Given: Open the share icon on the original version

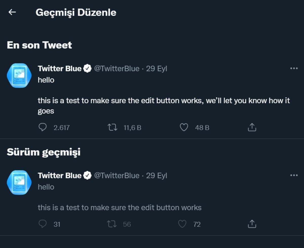Looking at the screenshot, I should (252, 224).
